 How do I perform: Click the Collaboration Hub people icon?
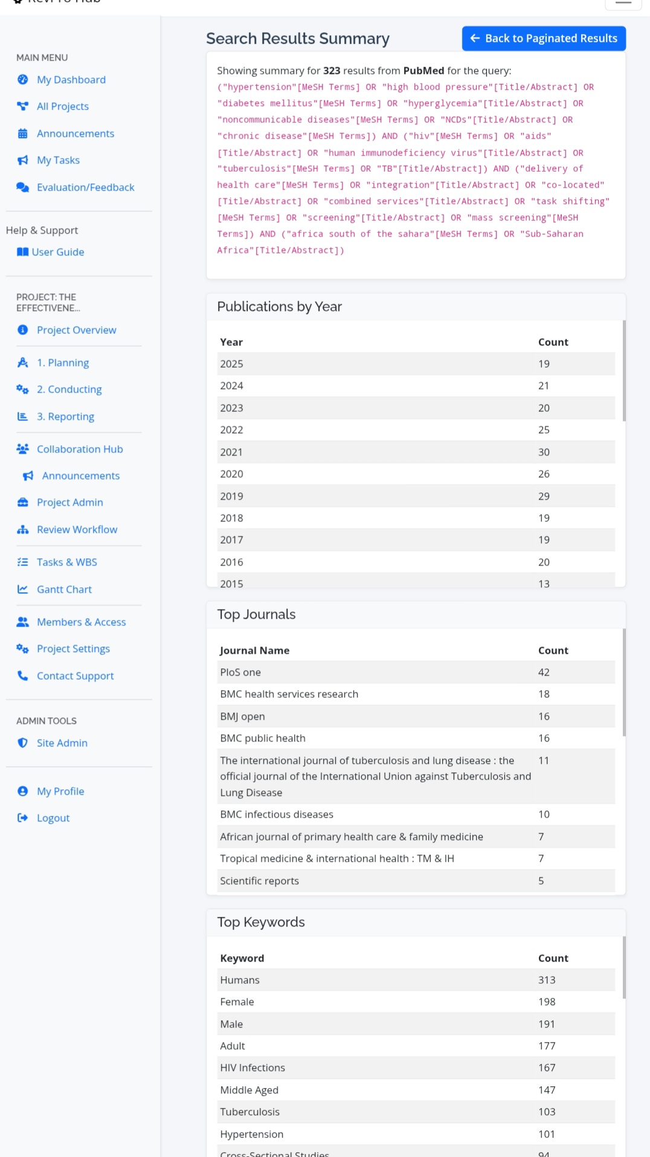click(x=23, y=449)
